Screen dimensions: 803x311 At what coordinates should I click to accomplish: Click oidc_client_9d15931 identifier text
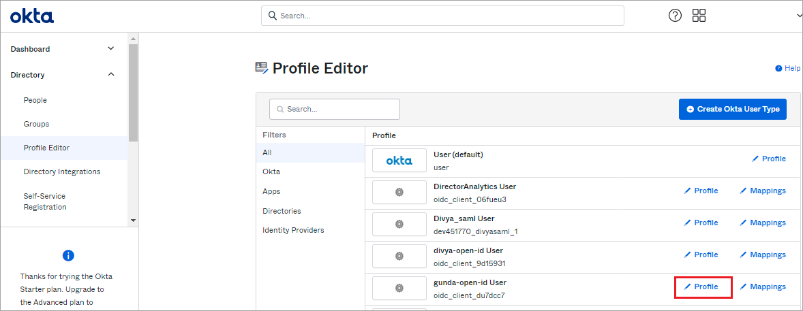470,264
